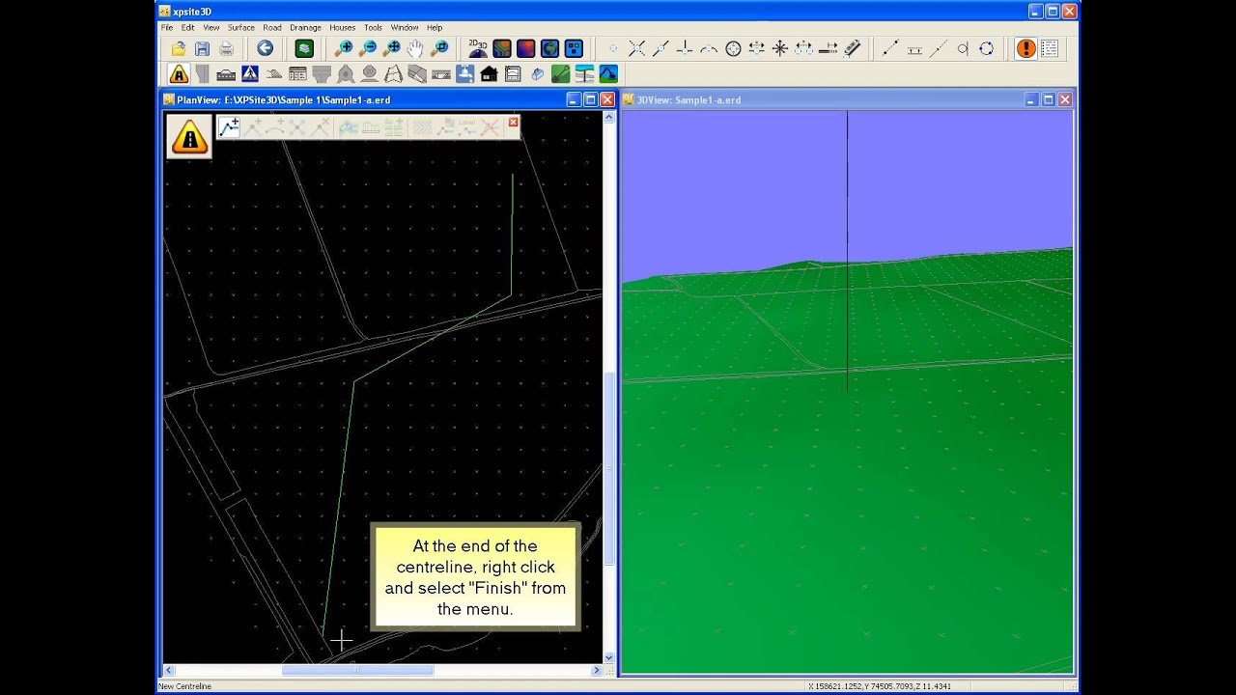Click the black house icon
The image size is (1236, 695).
click(x=489, y=74)
